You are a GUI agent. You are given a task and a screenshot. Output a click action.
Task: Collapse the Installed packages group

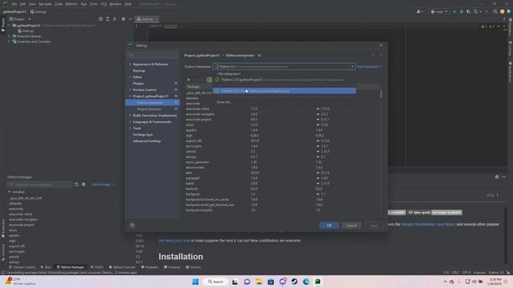[9, 192]
